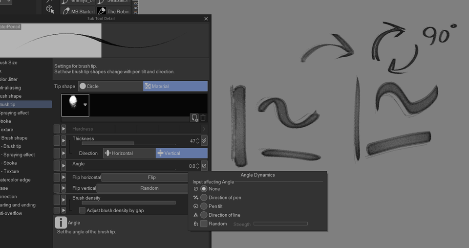Expand the Flip vertical row triangle
This screenshot has height=248, width=469.
pyautogui.click(x=64, y=188)
